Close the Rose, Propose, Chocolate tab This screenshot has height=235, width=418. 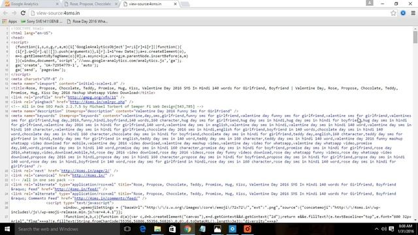pos(116,4)
